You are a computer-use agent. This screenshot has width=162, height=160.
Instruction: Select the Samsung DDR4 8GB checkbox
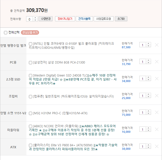pos(30,62)
